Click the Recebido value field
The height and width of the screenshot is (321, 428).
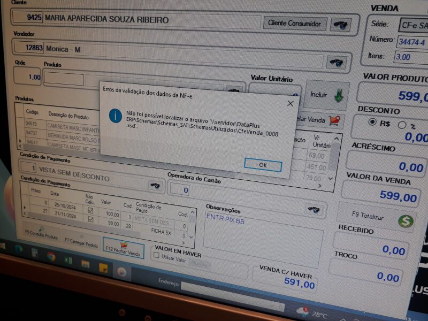[371, 246]
